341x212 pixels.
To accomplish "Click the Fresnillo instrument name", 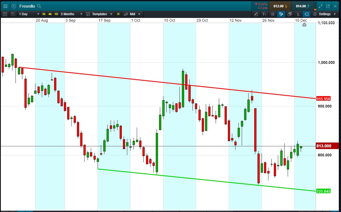I will 27,6.
